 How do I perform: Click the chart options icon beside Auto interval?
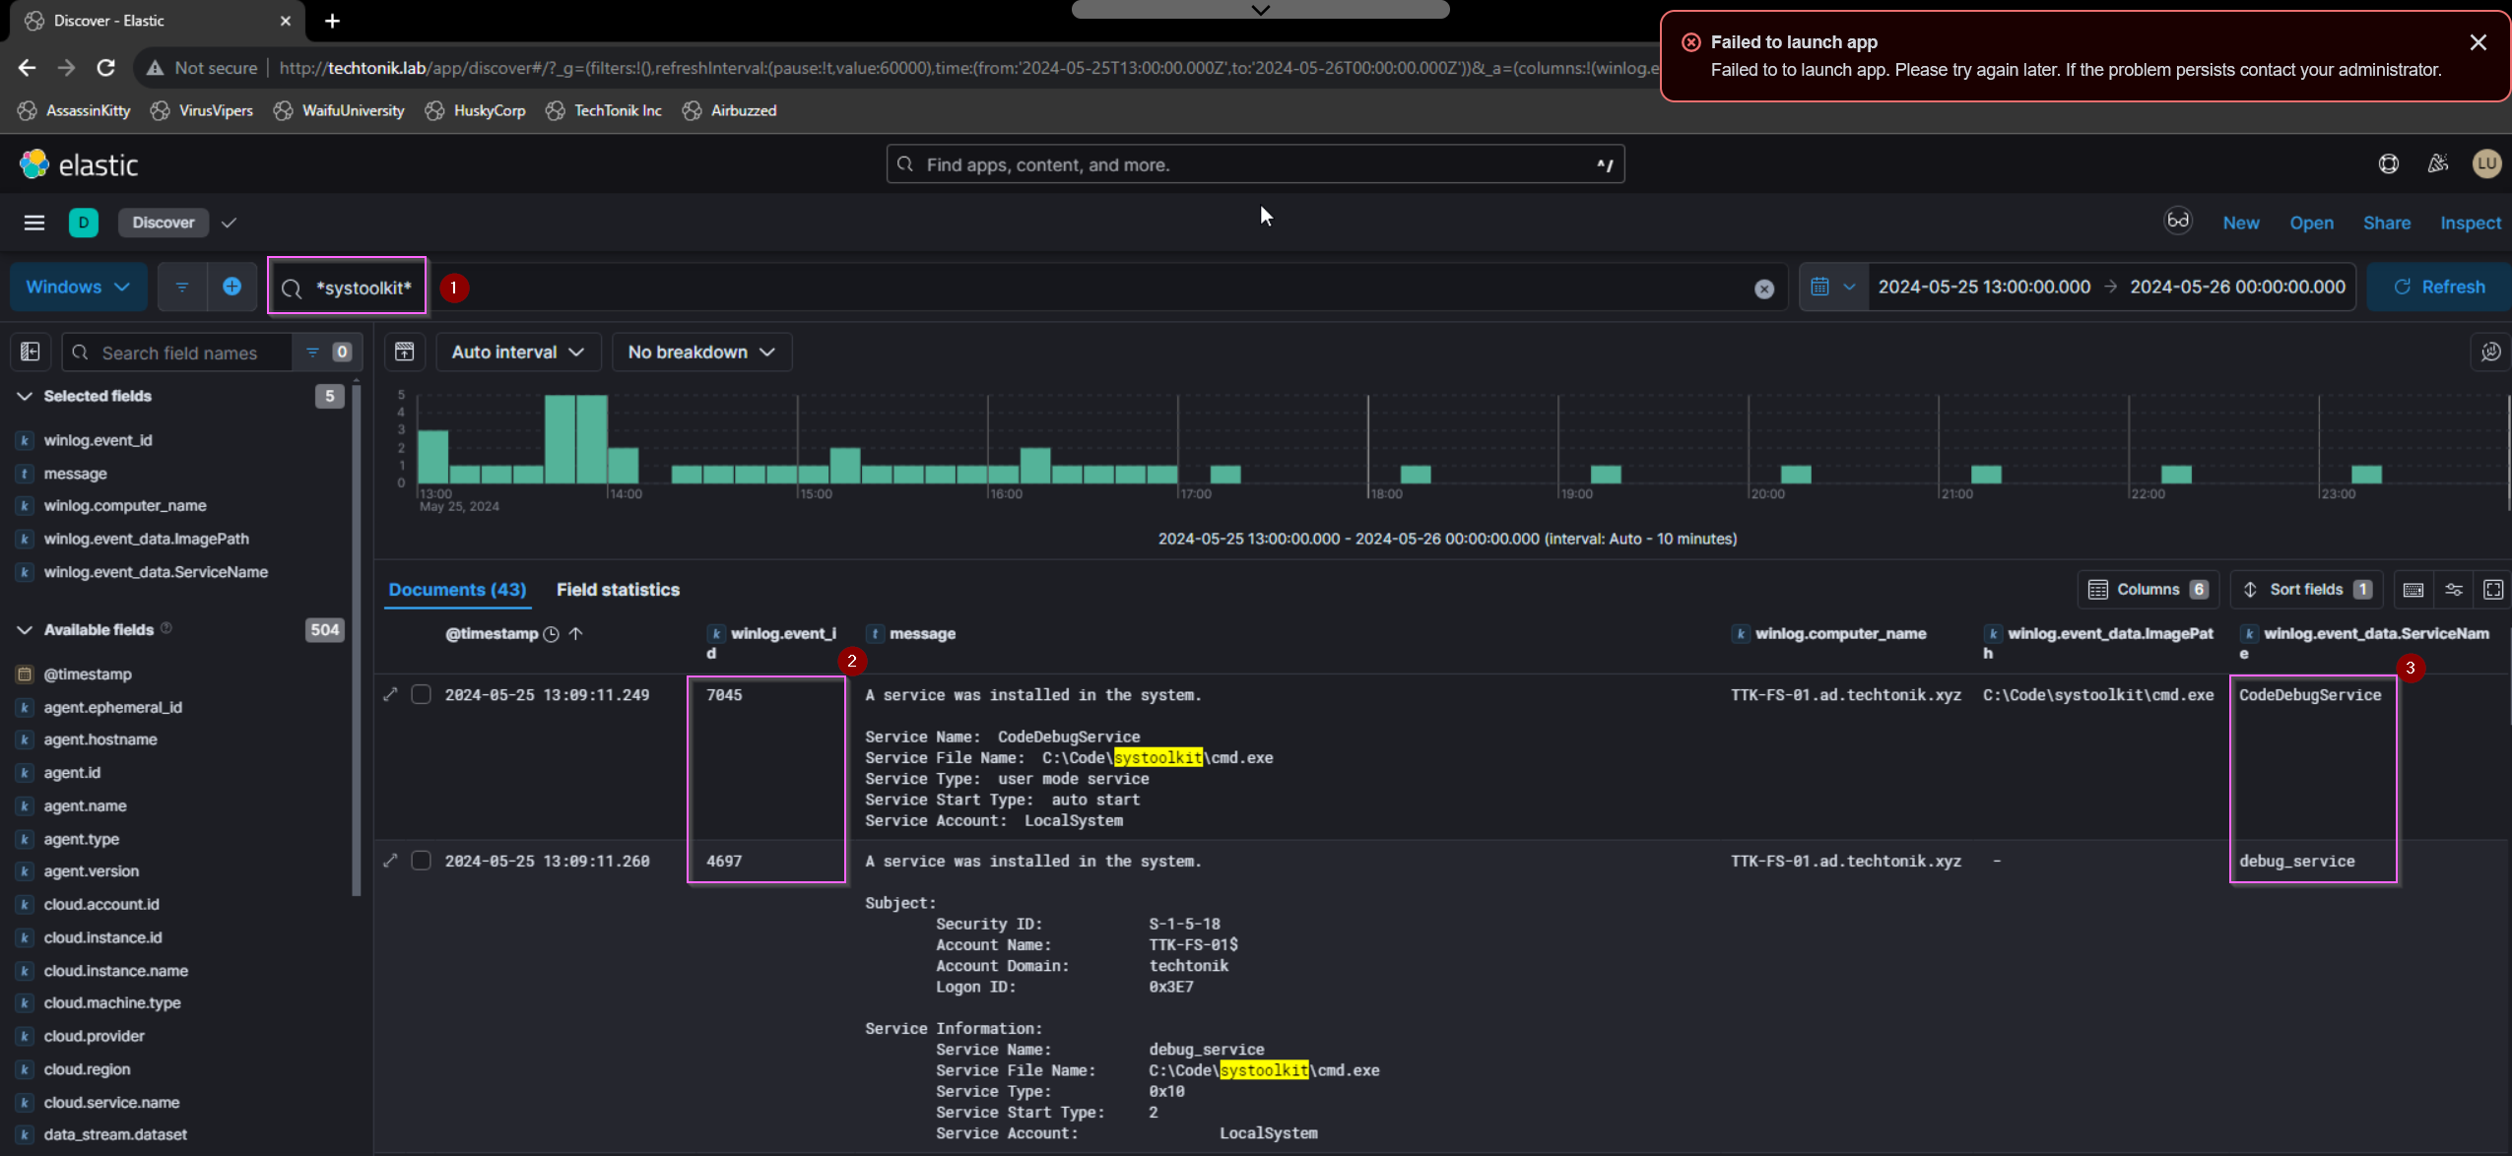click(404, 352)
